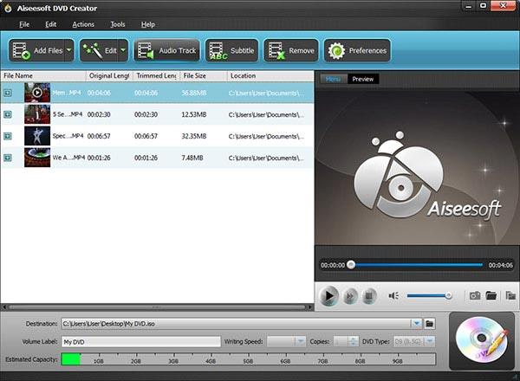Select the 5 Se...MP4 file row
This screenshot has width=520, height=381.
pos(157,114)
